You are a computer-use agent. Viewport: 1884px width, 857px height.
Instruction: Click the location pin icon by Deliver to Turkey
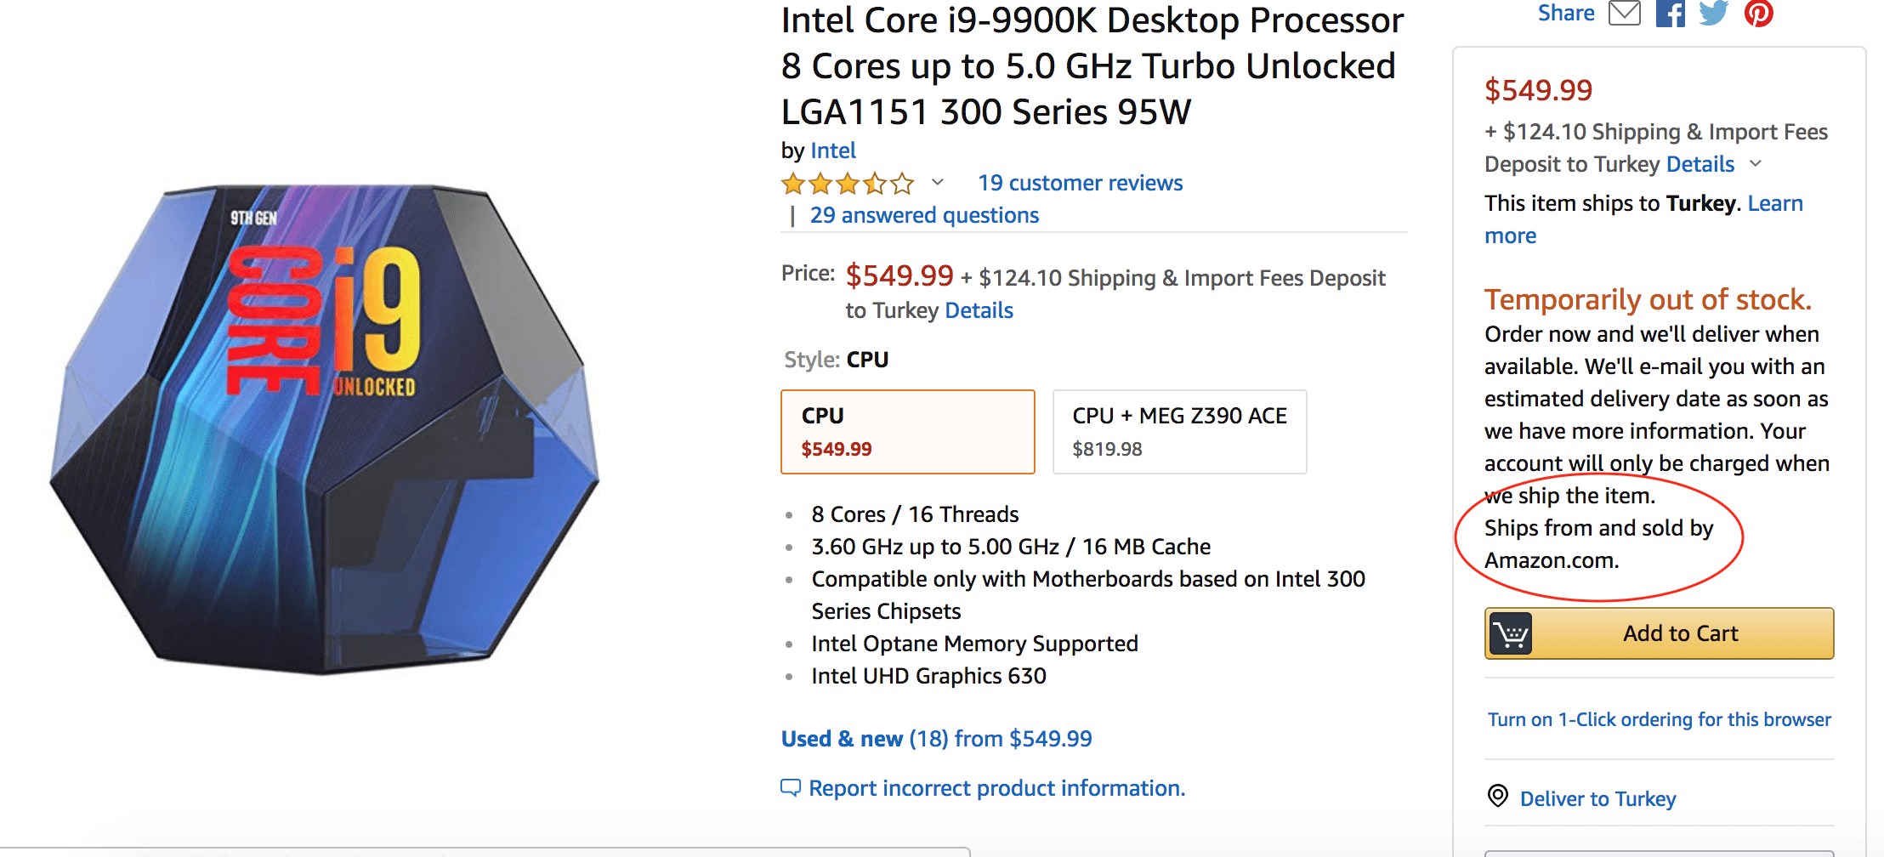coord(1497,797)
